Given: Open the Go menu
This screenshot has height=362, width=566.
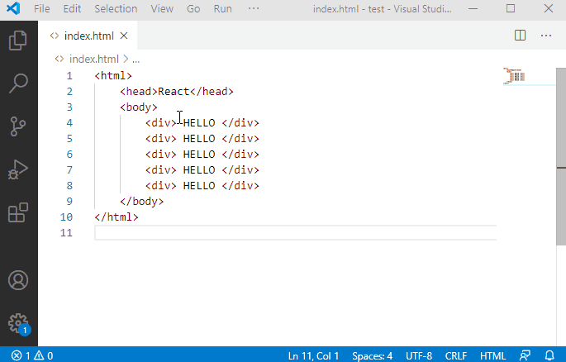Looking at the screenshot, I should pos(193,8).
